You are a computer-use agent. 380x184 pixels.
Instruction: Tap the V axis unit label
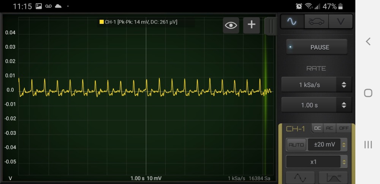[10, 178]
